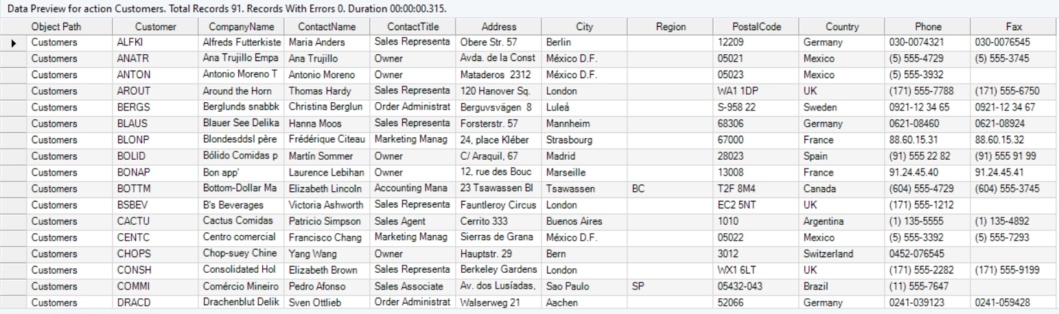Select the row header for the BERGS row

(x=14, y=106)
